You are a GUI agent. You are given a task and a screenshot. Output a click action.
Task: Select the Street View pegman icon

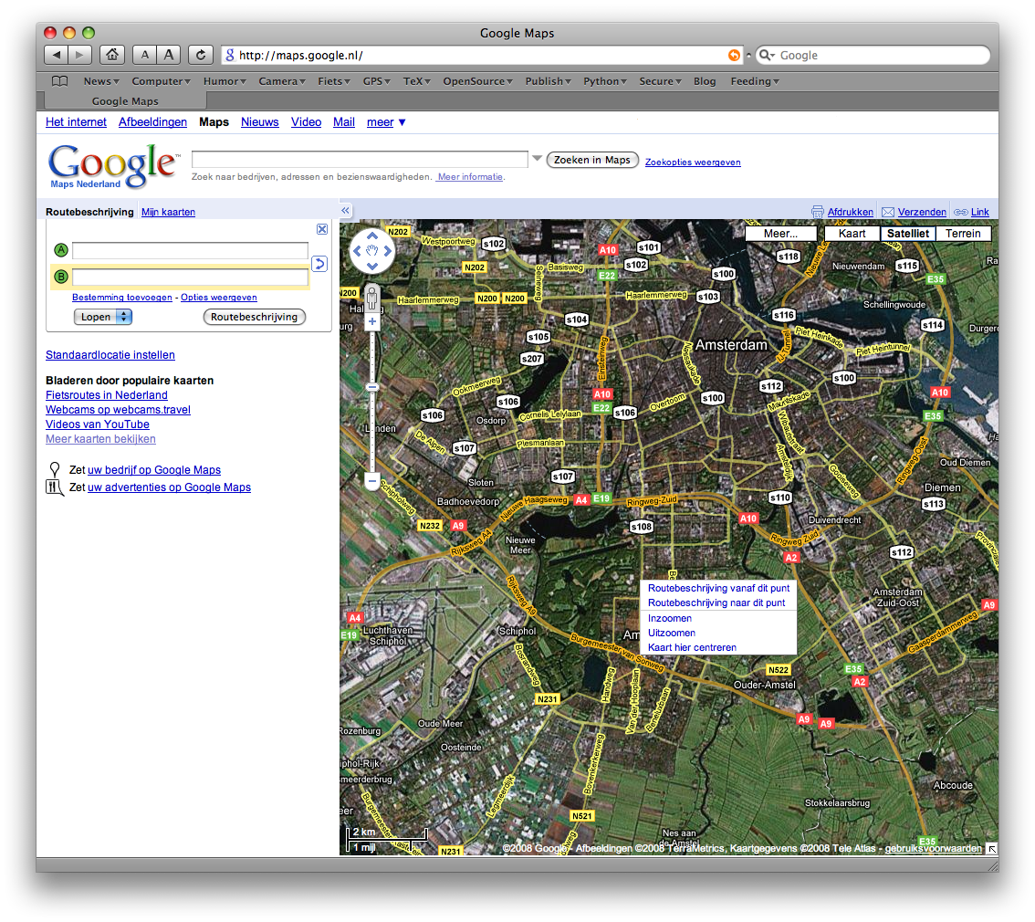[372, 299]
